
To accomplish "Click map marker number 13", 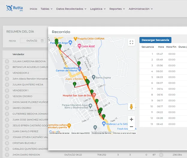I will (x=75, y=85).
